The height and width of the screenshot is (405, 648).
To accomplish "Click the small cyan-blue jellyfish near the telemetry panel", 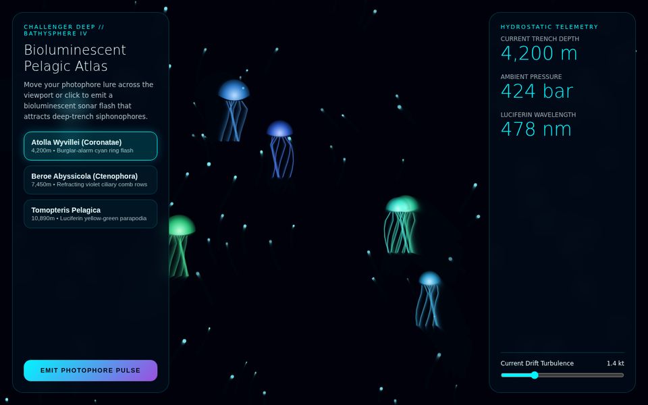I will point(429,300).
